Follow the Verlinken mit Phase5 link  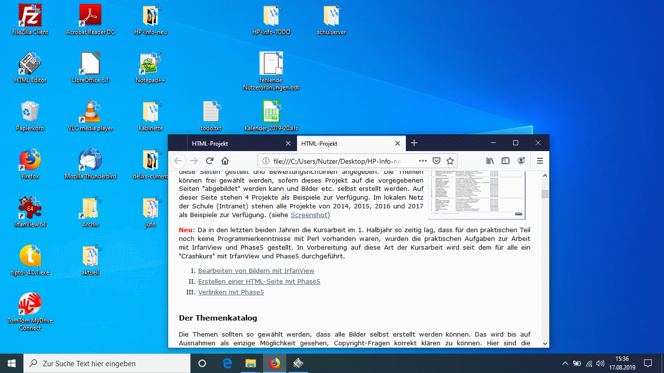coord(231,292)
